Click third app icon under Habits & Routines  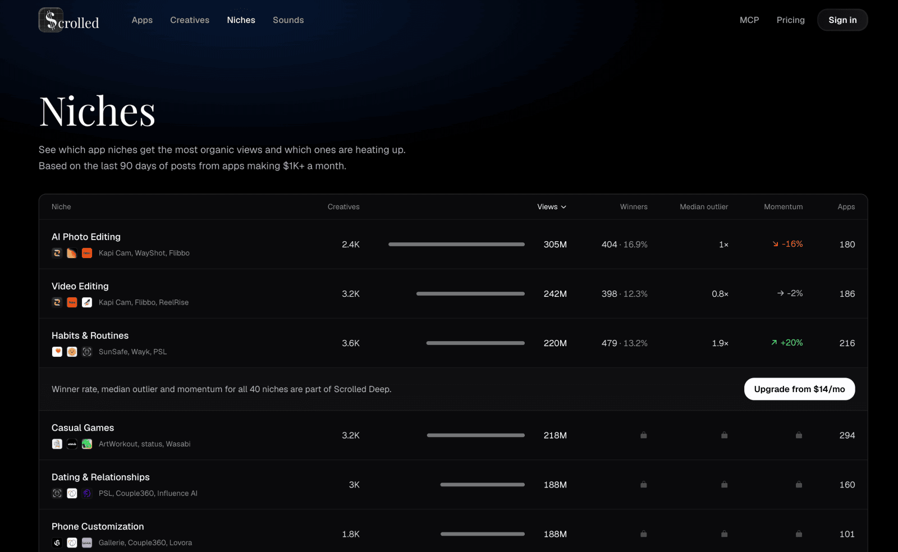pos(87,352)
